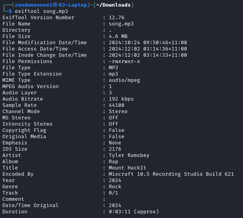Click the Genre value Rock
The width and height of the screenshot is (243, 218).
coord(115,187)
